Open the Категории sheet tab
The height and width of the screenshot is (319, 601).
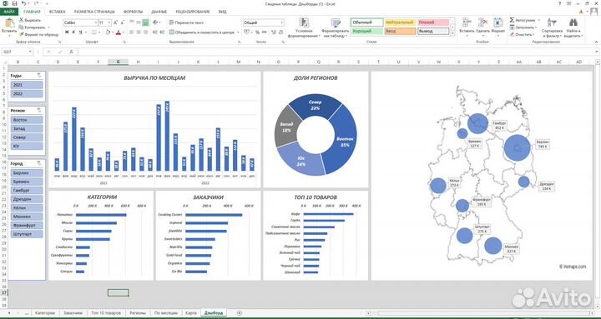pyautogui.click(x=45, y=313)
